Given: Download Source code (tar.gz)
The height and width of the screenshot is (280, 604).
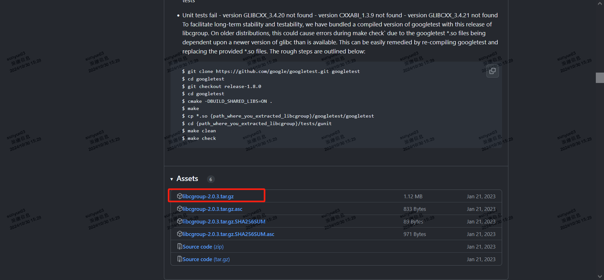Looking at the screenshot, I should 206,259.
